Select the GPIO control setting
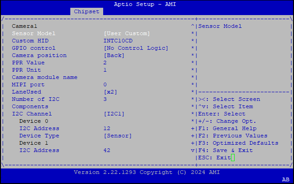Image resolution: width=294 pixels, height=184 pixels. [x=34, y=48]
